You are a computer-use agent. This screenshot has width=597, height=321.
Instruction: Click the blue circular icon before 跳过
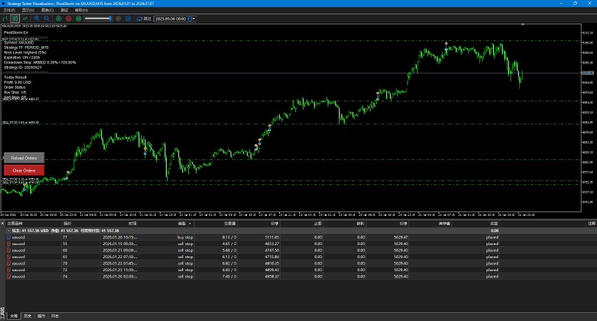128,18
